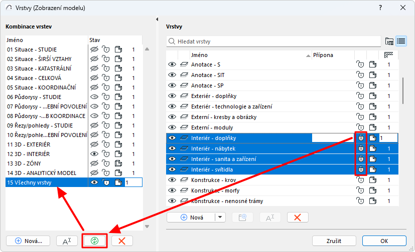Toggle lock icon for Konstrukce - krov layer
The image size is (415, 252).
[360, 180]
